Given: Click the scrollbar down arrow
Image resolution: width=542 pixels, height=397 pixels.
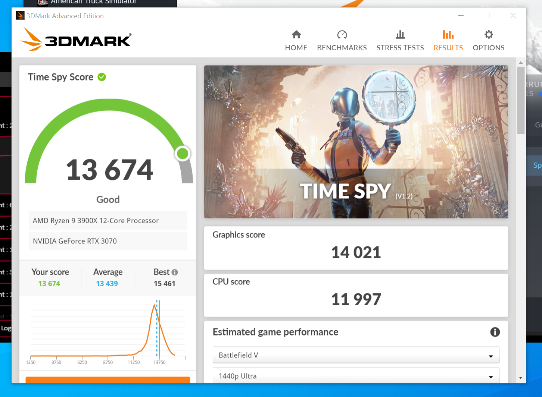Looking at the screenshot, I should [x=521, y=378].
